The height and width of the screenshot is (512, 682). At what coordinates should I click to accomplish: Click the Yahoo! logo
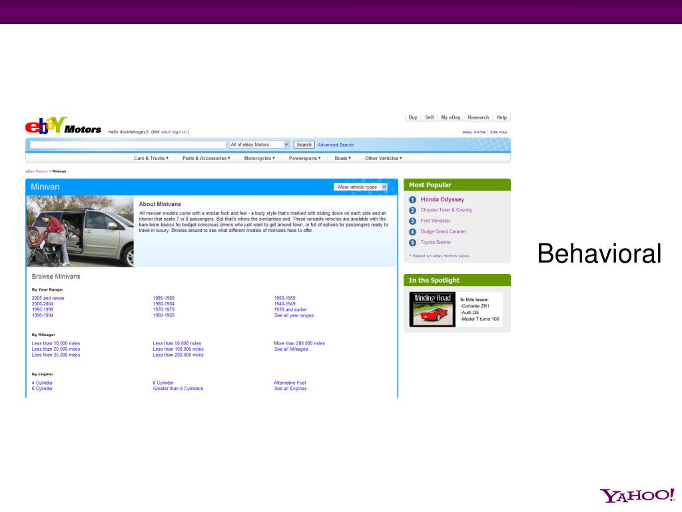coord(637,495)
